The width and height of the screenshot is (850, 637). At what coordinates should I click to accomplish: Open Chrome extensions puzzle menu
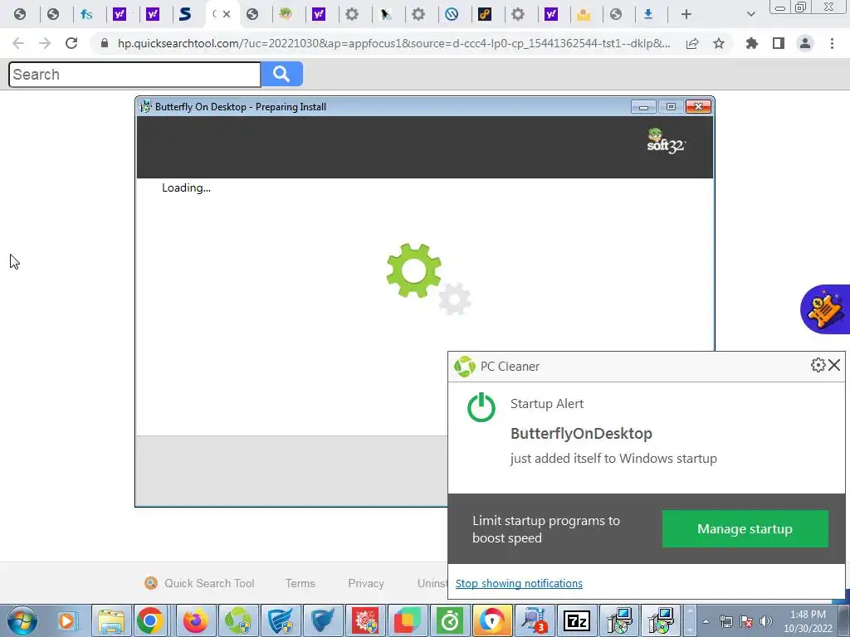point(751,43)
